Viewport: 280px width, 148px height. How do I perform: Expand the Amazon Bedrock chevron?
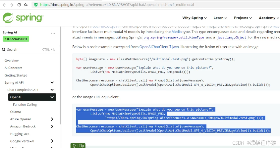[x=52, y=126]
